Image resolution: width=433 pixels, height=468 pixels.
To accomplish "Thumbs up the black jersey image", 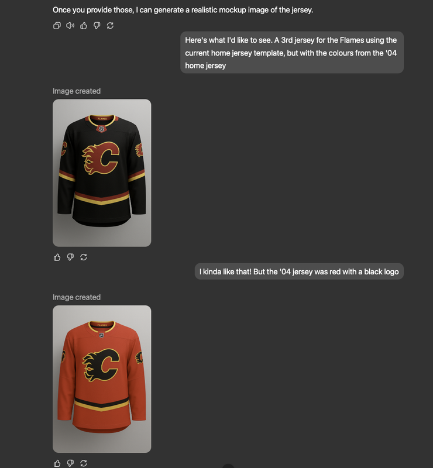I will (x=57, y=257).
